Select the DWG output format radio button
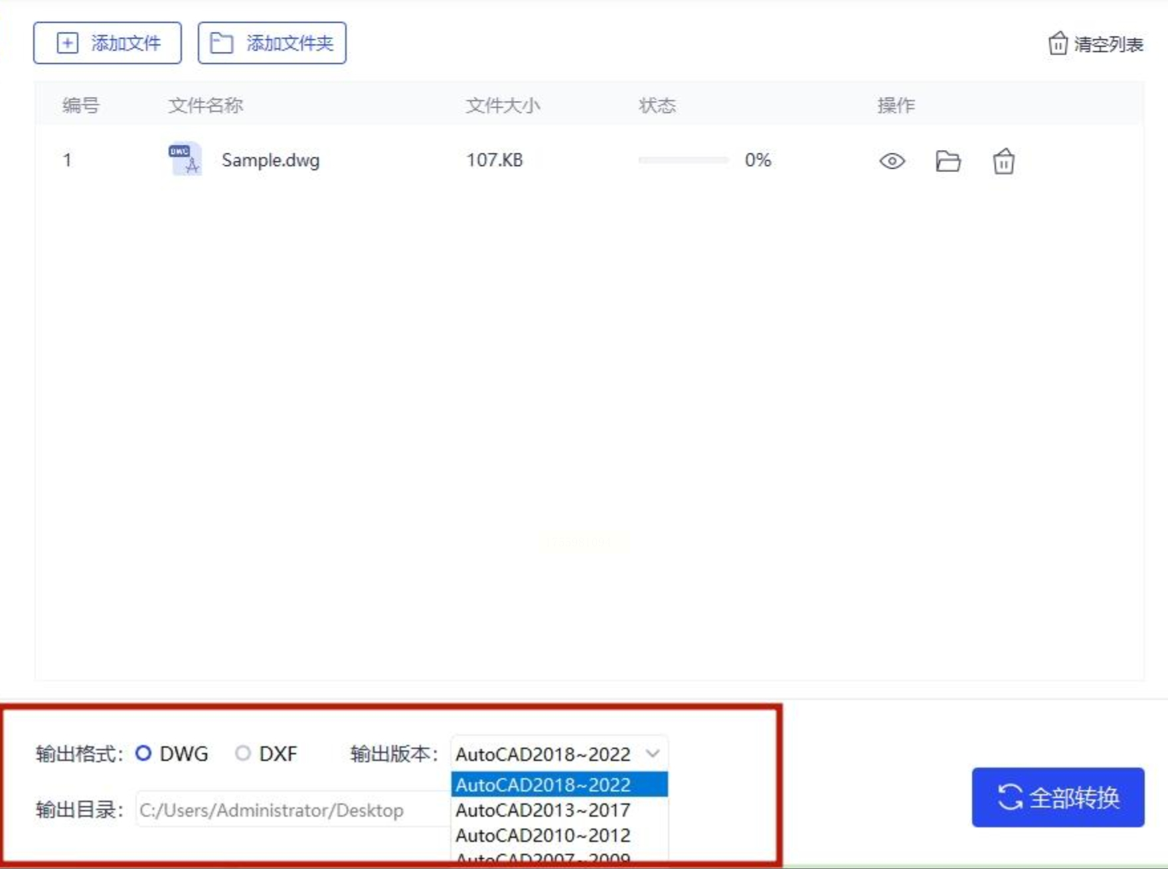 tap(143, 753)
